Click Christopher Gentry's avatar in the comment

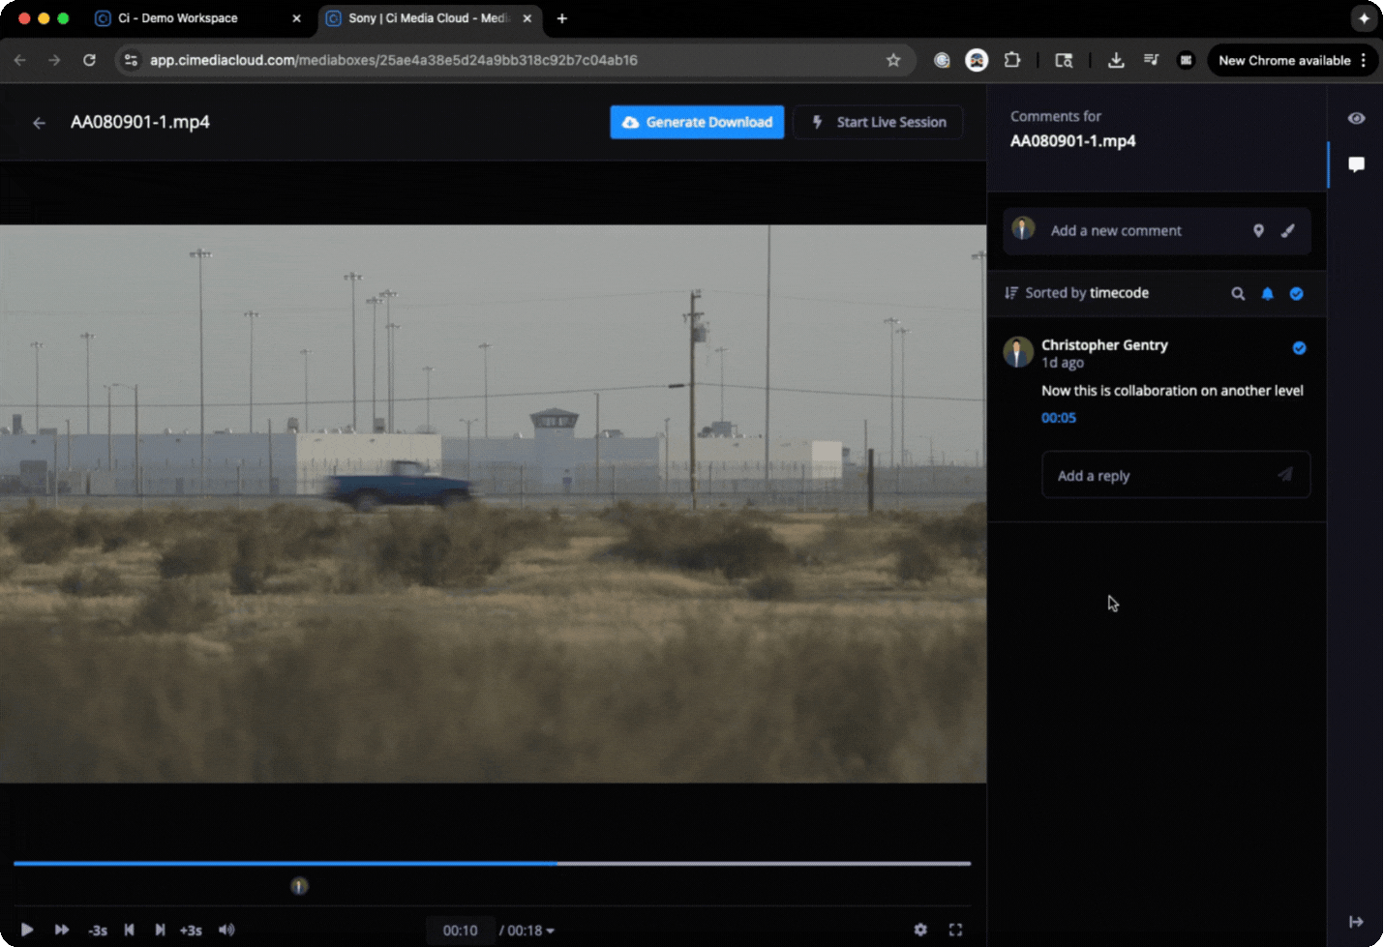[x=1018, y=352]
